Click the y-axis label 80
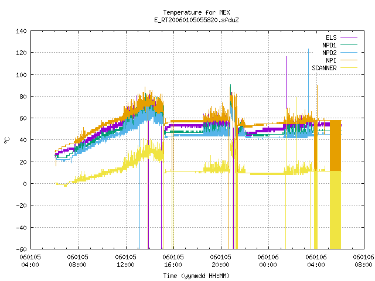The height and width of the screenshot is (281, 375). (x=23, y=97)
